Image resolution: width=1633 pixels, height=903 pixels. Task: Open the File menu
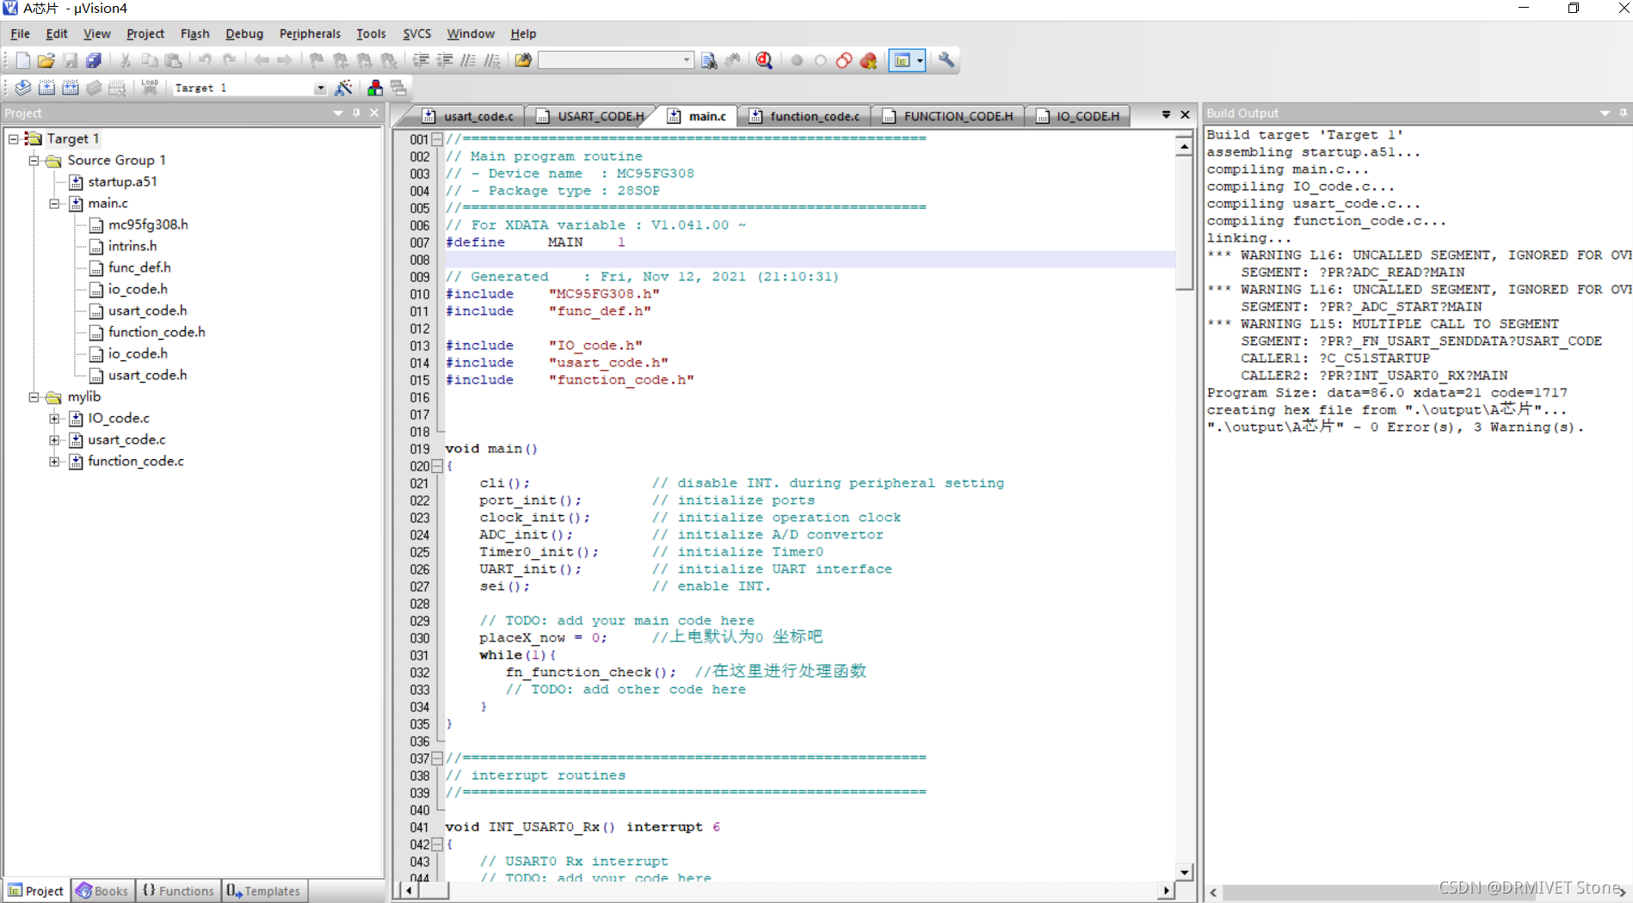click(20, 34)
